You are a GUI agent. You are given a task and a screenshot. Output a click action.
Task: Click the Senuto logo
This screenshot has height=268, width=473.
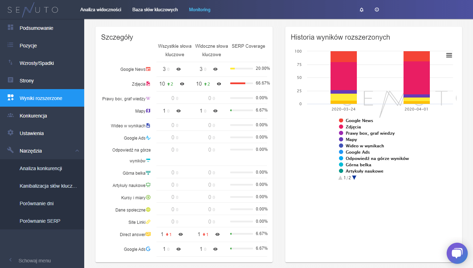tap(33, 9)
